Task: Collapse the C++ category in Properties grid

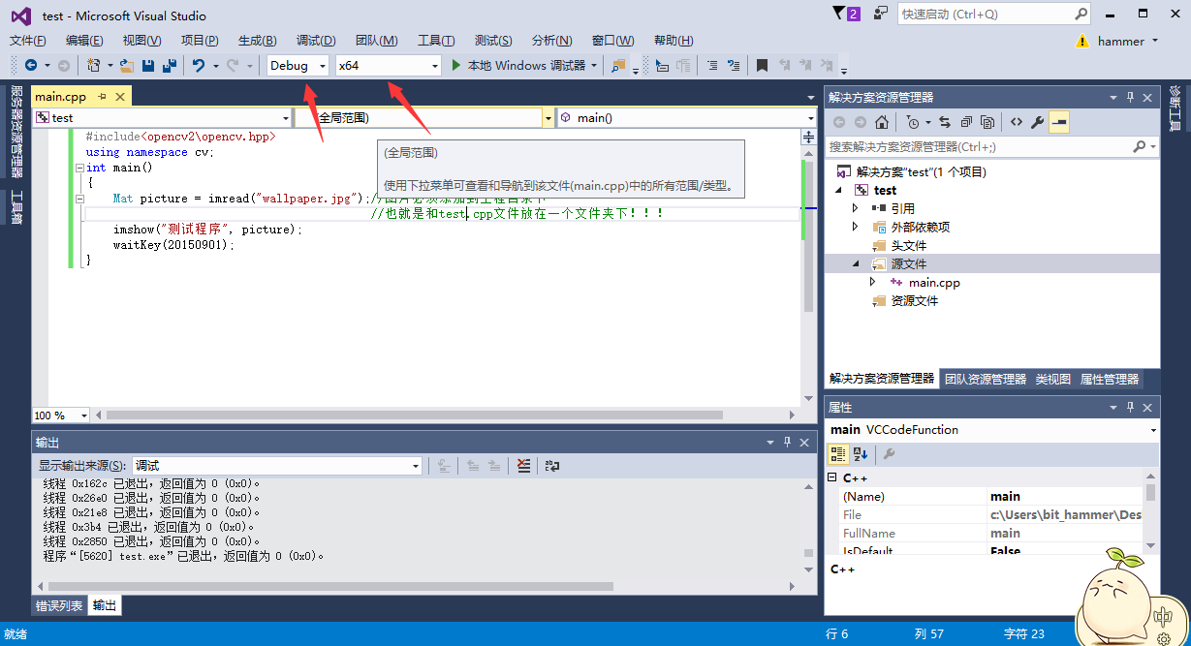Action: [x=831, y=477]
